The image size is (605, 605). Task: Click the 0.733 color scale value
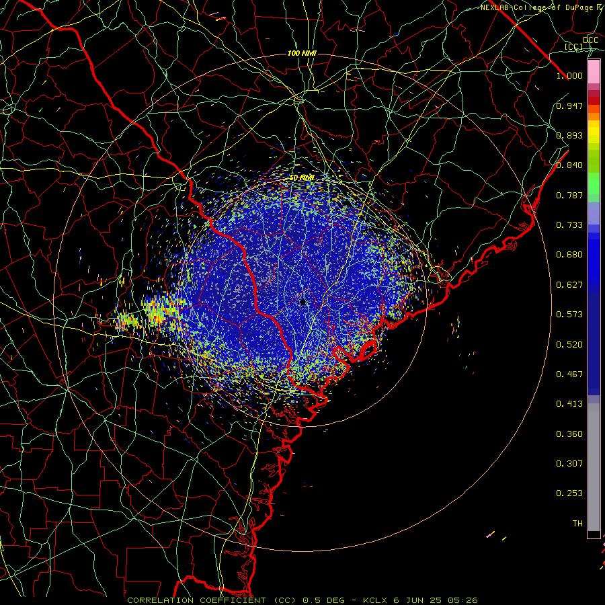(x=569, y=225)
